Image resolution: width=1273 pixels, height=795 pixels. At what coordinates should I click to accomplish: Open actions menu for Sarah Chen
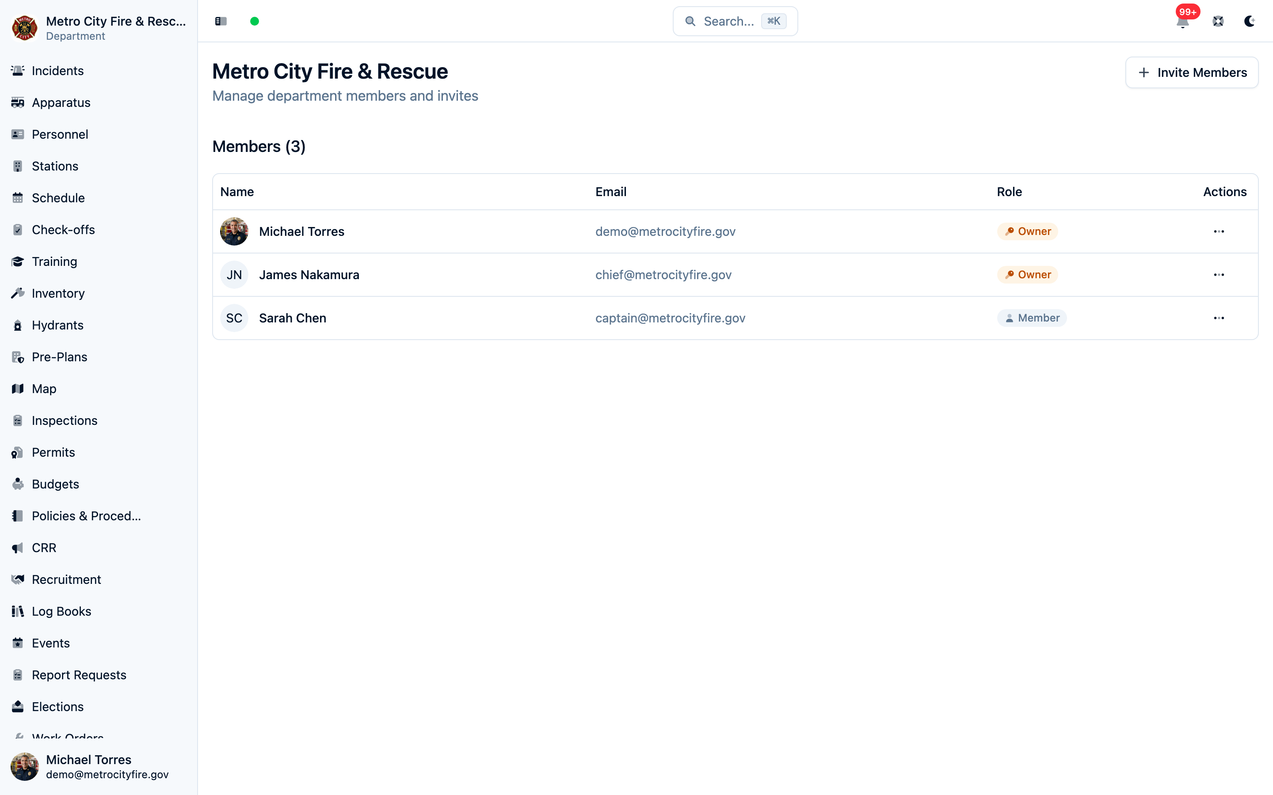coord(1219,318)
